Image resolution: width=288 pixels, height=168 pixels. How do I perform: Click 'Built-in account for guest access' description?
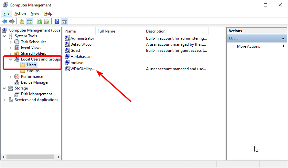click(176, 51)
